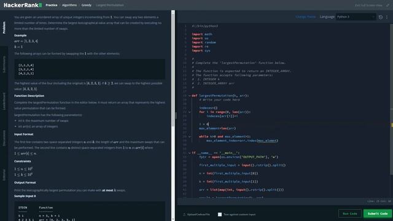Select the Discussions side tab
The image size is (393, 221).
point(4,138)
